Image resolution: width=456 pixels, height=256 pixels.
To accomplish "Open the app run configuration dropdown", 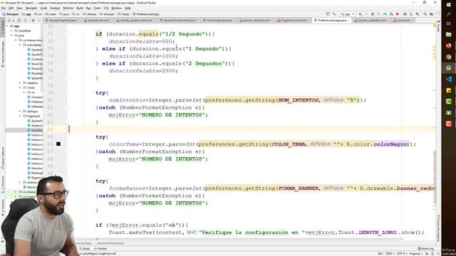I will point(348,14).
